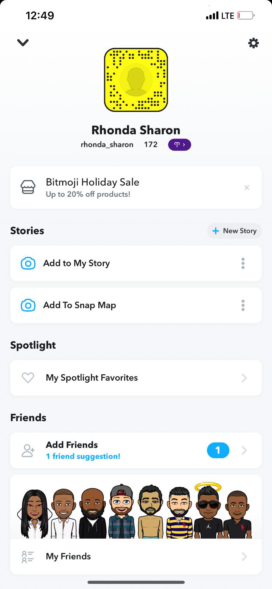Open settings gear icon
The image size is (272, 589).
coord(253,43)
